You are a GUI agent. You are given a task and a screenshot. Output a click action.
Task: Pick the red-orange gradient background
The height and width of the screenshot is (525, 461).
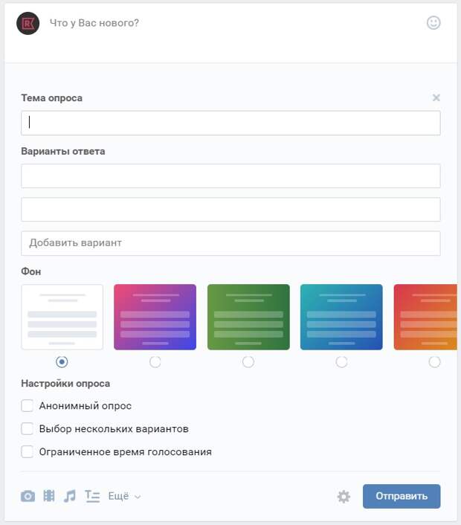[x=425, y=317]
